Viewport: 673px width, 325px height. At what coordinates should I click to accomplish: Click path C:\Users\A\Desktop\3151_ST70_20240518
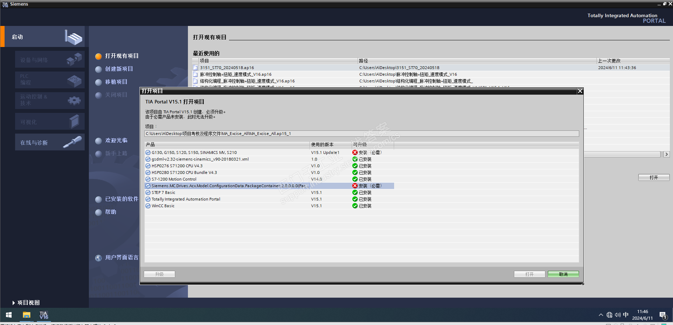coord(399,68)
